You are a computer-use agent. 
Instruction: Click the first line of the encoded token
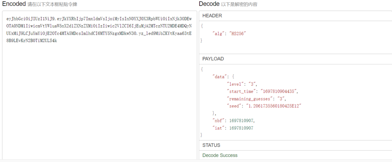99,19
